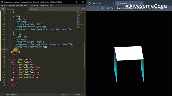The image size is (172, 96).
Task: Close the browser cube3d.html tab
Action: point(113,3)
